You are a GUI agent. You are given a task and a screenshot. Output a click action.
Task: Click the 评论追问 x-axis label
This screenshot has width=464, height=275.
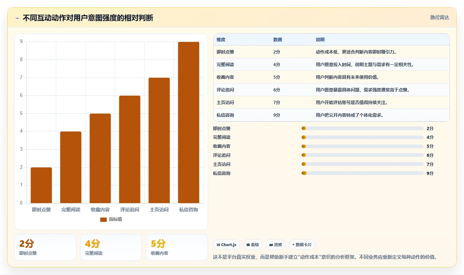coord(130,210)
